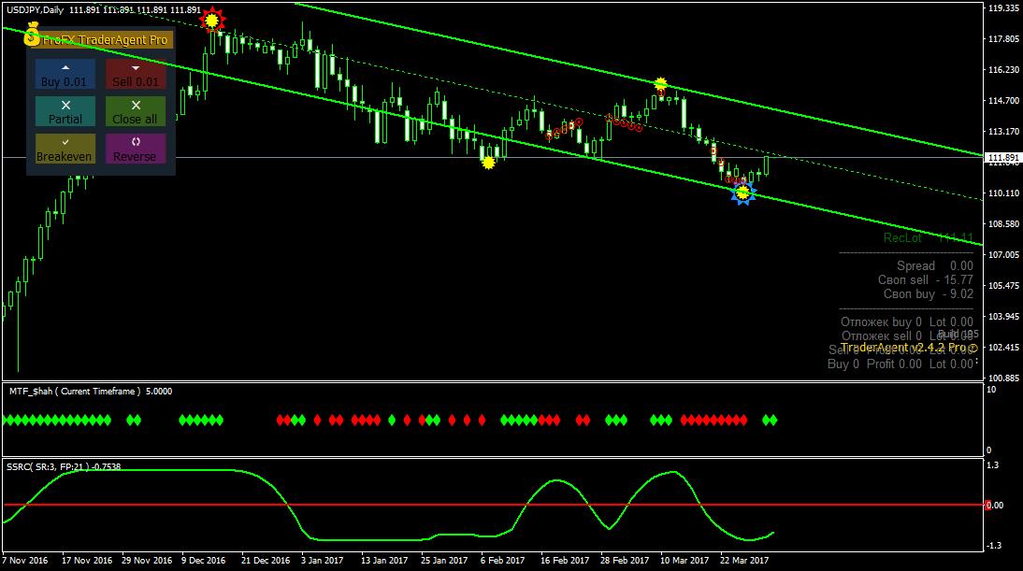1023x571 pixels.
Task: Click the 22 Mar 2017 date label
Action: coord(744,560)
